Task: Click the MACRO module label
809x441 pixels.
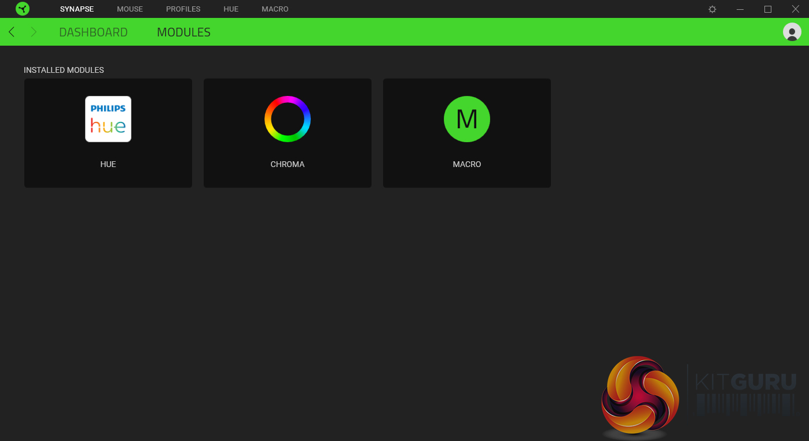Action: (x=467, y=164)
